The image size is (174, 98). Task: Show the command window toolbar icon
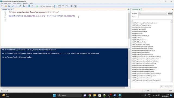(71, 6)
